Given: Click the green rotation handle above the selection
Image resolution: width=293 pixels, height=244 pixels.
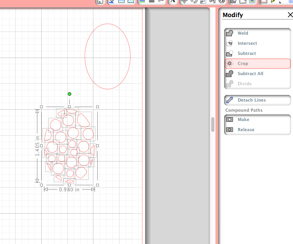Looking at the screenshot, I should click(70, 94).
